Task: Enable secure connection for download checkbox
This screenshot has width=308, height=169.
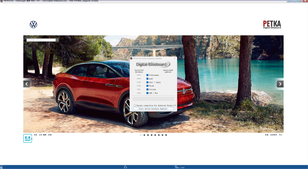Action: point(135,105)
